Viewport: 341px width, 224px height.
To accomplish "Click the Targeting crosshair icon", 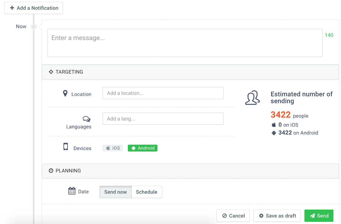I will pyautogui.click(x=51, y=72).
